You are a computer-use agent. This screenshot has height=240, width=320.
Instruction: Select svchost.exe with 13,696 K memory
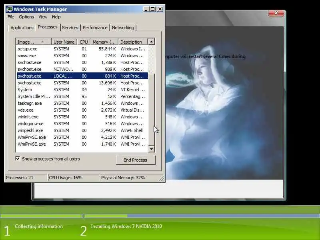pos(82,83)
